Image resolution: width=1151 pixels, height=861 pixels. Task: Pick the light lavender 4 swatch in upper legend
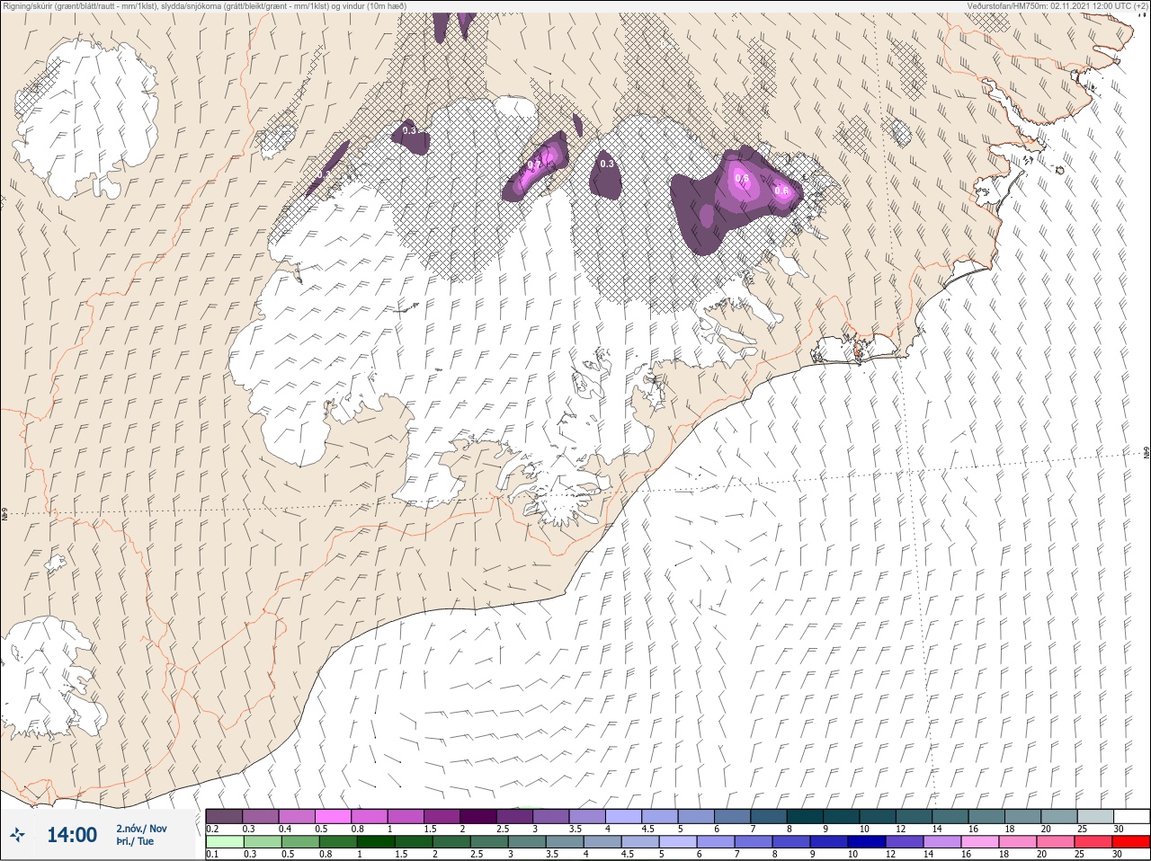point(623,816)
